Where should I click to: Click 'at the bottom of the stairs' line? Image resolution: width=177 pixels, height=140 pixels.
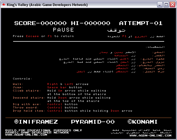[x=76, y=94]
